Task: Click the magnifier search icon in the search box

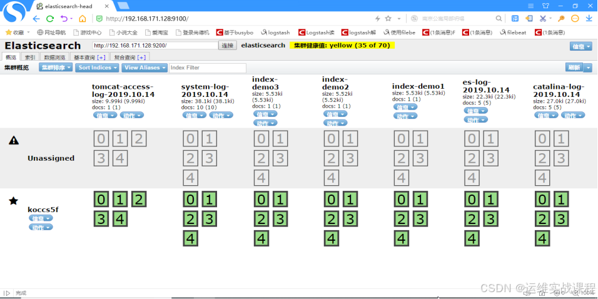Action: click(x=499, y=19)
